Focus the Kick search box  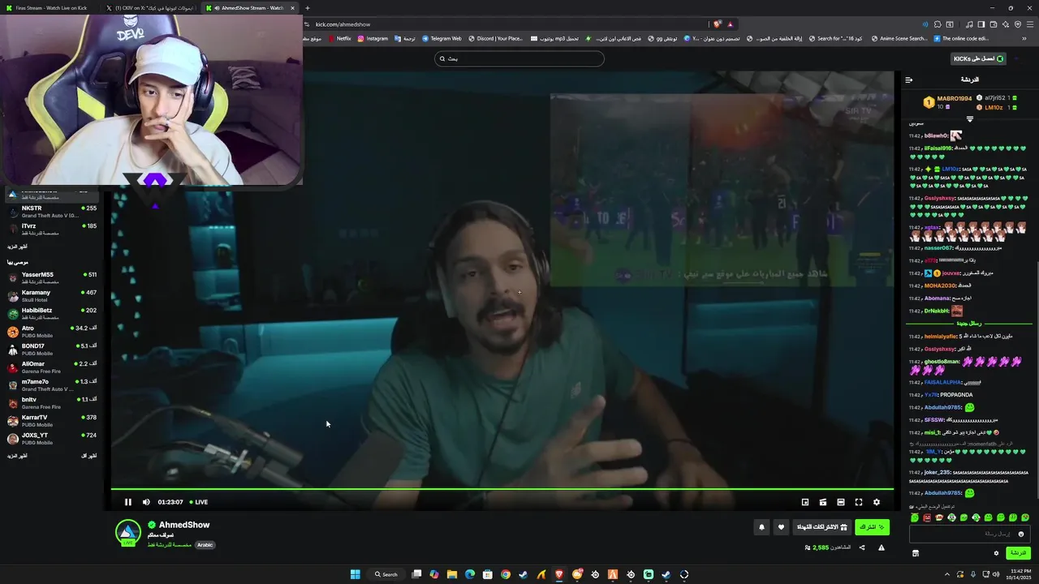(519, 58)
